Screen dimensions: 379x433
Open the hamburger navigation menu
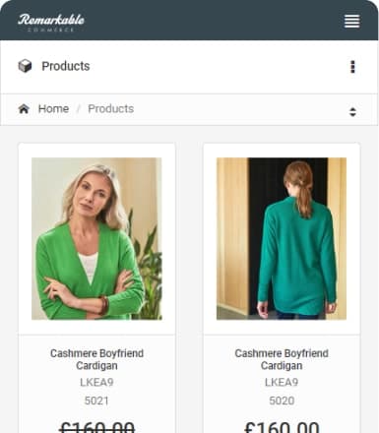[x=351, y=22]
